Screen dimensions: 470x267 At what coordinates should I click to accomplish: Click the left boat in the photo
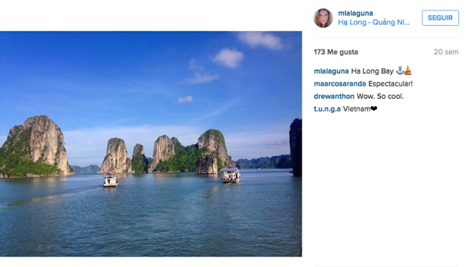click(x=110, y=179)
